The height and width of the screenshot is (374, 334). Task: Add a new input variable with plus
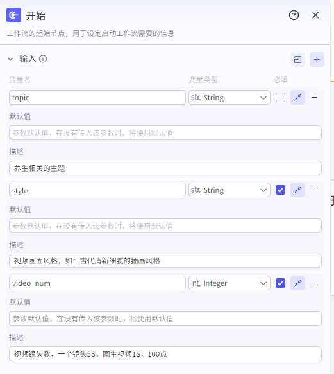tap(317, 59)
